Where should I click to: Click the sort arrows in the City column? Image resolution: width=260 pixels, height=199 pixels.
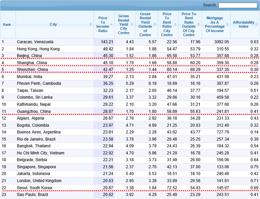(90, 24)
